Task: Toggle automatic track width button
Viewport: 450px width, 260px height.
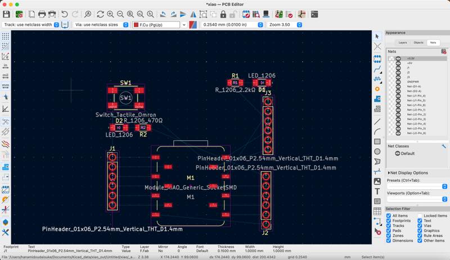Action: click(65, 25)
